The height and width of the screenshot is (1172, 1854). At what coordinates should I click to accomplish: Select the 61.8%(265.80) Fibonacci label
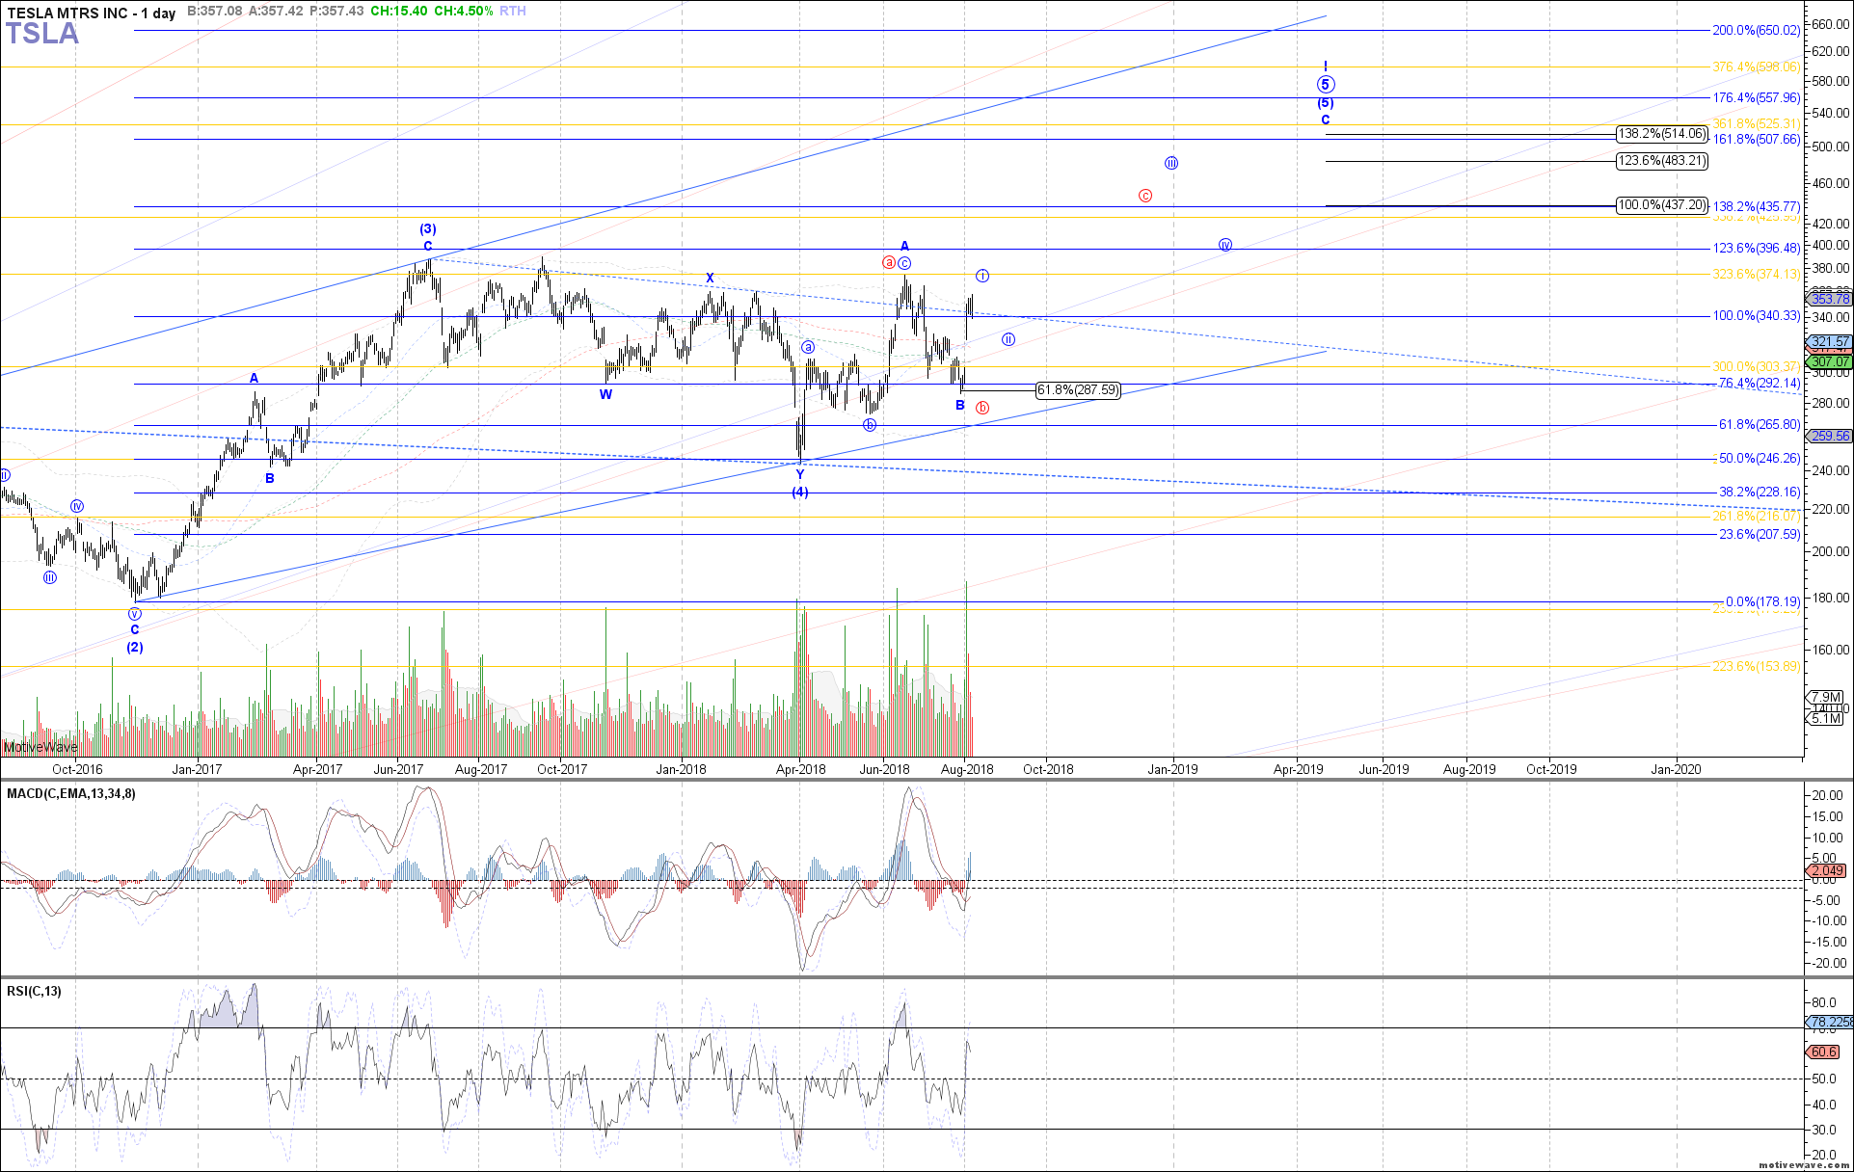pos(1759,425)
